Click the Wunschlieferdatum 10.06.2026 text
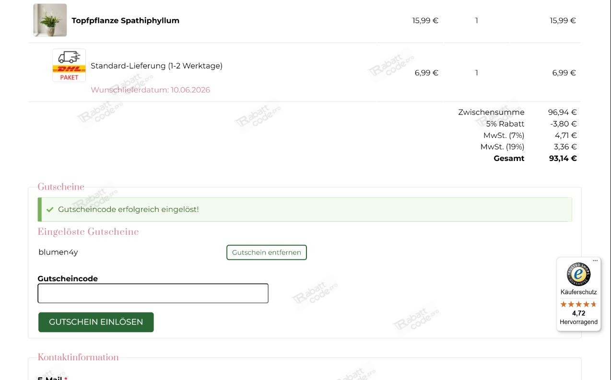The width and height of the screenshot is (611, 380). (x=151, y=90)
